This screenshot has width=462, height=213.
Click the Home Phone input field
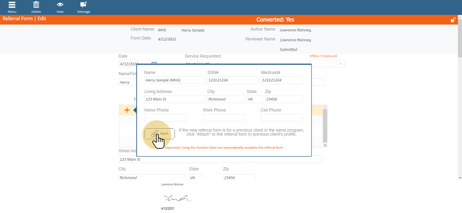click(165, 118)
